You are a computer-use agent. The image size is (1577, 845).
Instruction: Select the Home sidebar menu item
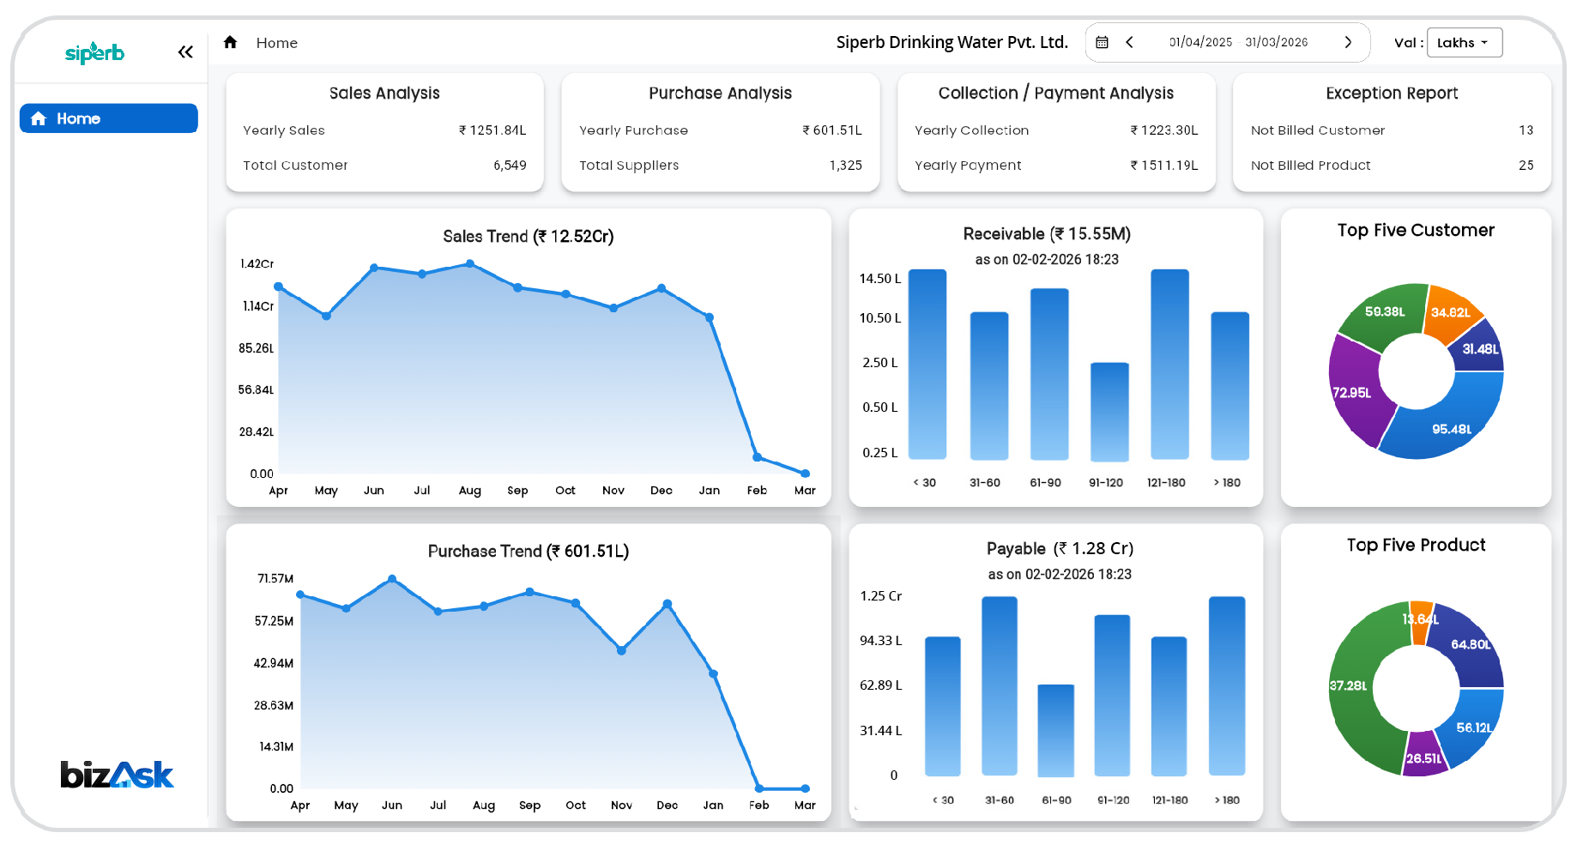click(109, 118)
